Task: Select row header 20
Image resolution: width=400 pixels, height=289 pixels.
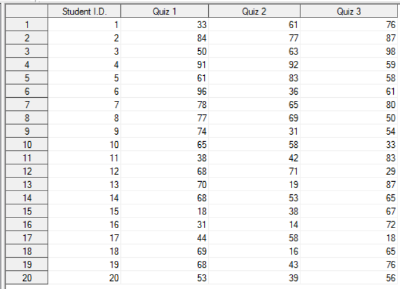Action: tap(27, 278)
